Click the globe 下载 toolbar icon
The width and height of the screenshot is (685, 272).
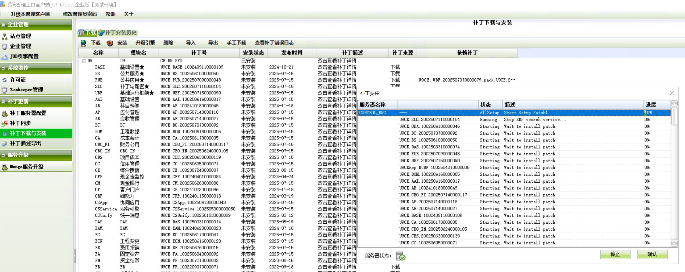[83, 43]
